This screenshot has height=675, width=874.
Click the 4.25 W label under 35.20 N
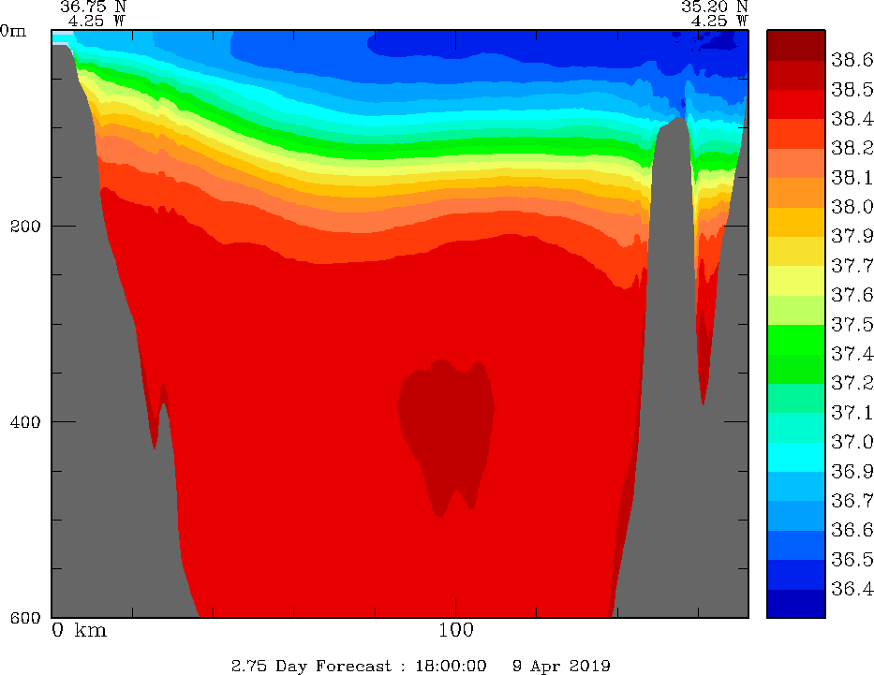[720, 22]
